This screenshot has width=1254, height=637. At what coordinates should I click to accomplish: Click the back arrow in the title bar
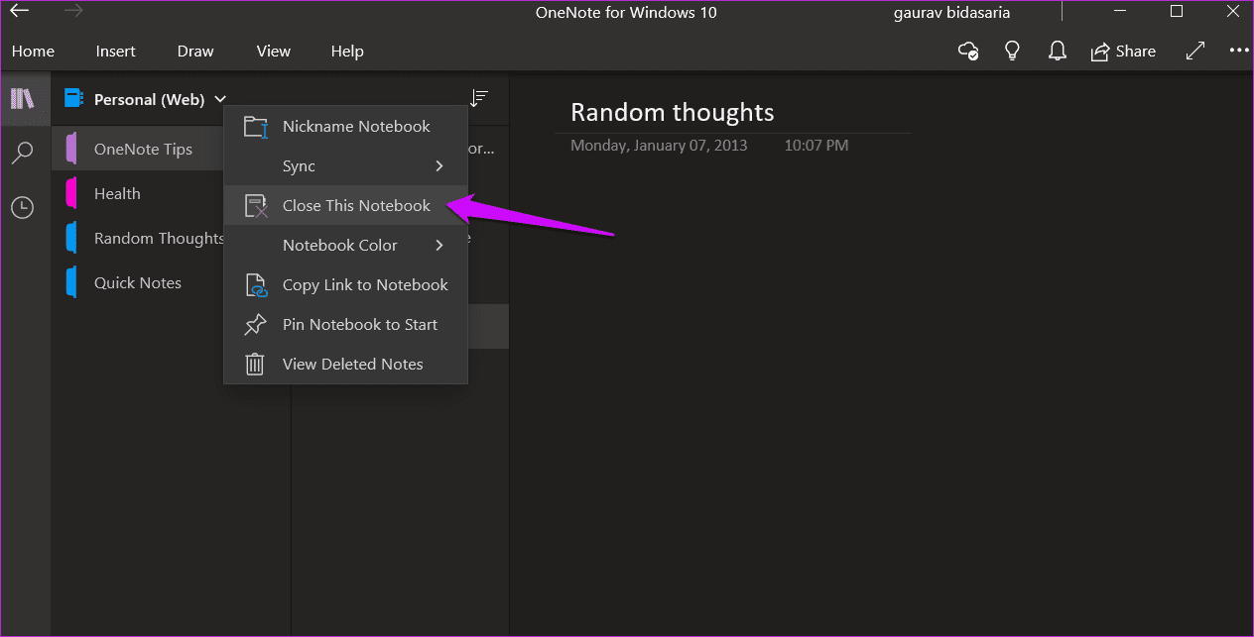point(19,12)
